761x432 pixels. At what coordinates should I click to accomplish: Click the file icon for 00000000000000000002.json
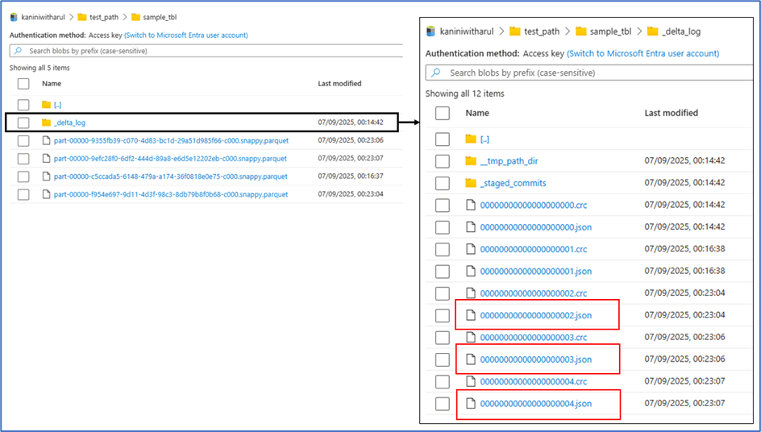click(x=471, y=315)
